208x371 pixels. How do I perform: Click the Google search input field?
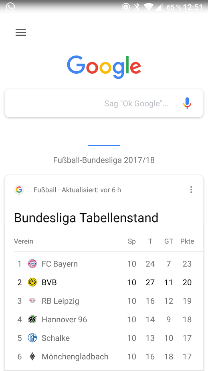point(104,103)
